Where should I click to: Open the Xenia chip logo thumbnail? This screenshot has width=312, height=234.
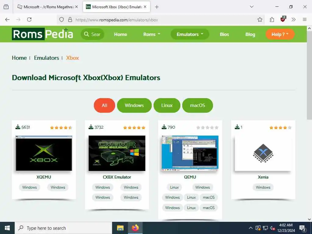(x=263, y=153)
